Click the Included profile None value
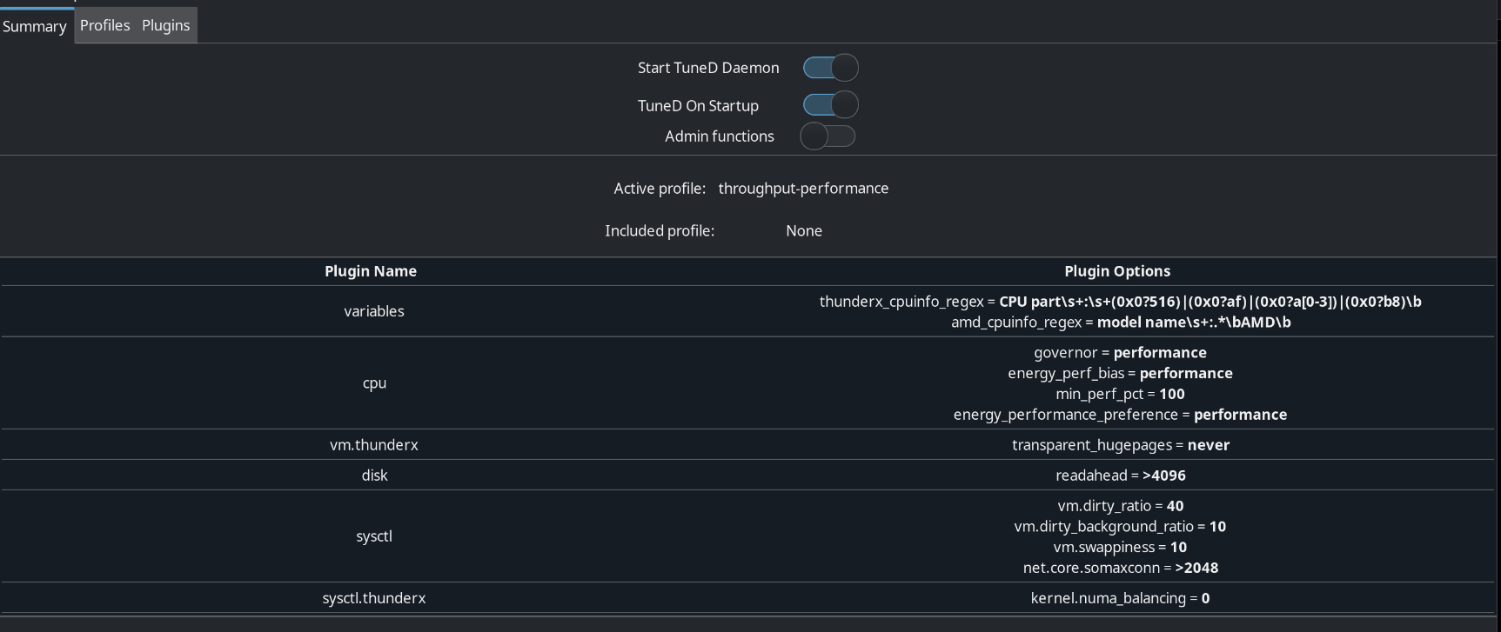 tap(804, 231)
